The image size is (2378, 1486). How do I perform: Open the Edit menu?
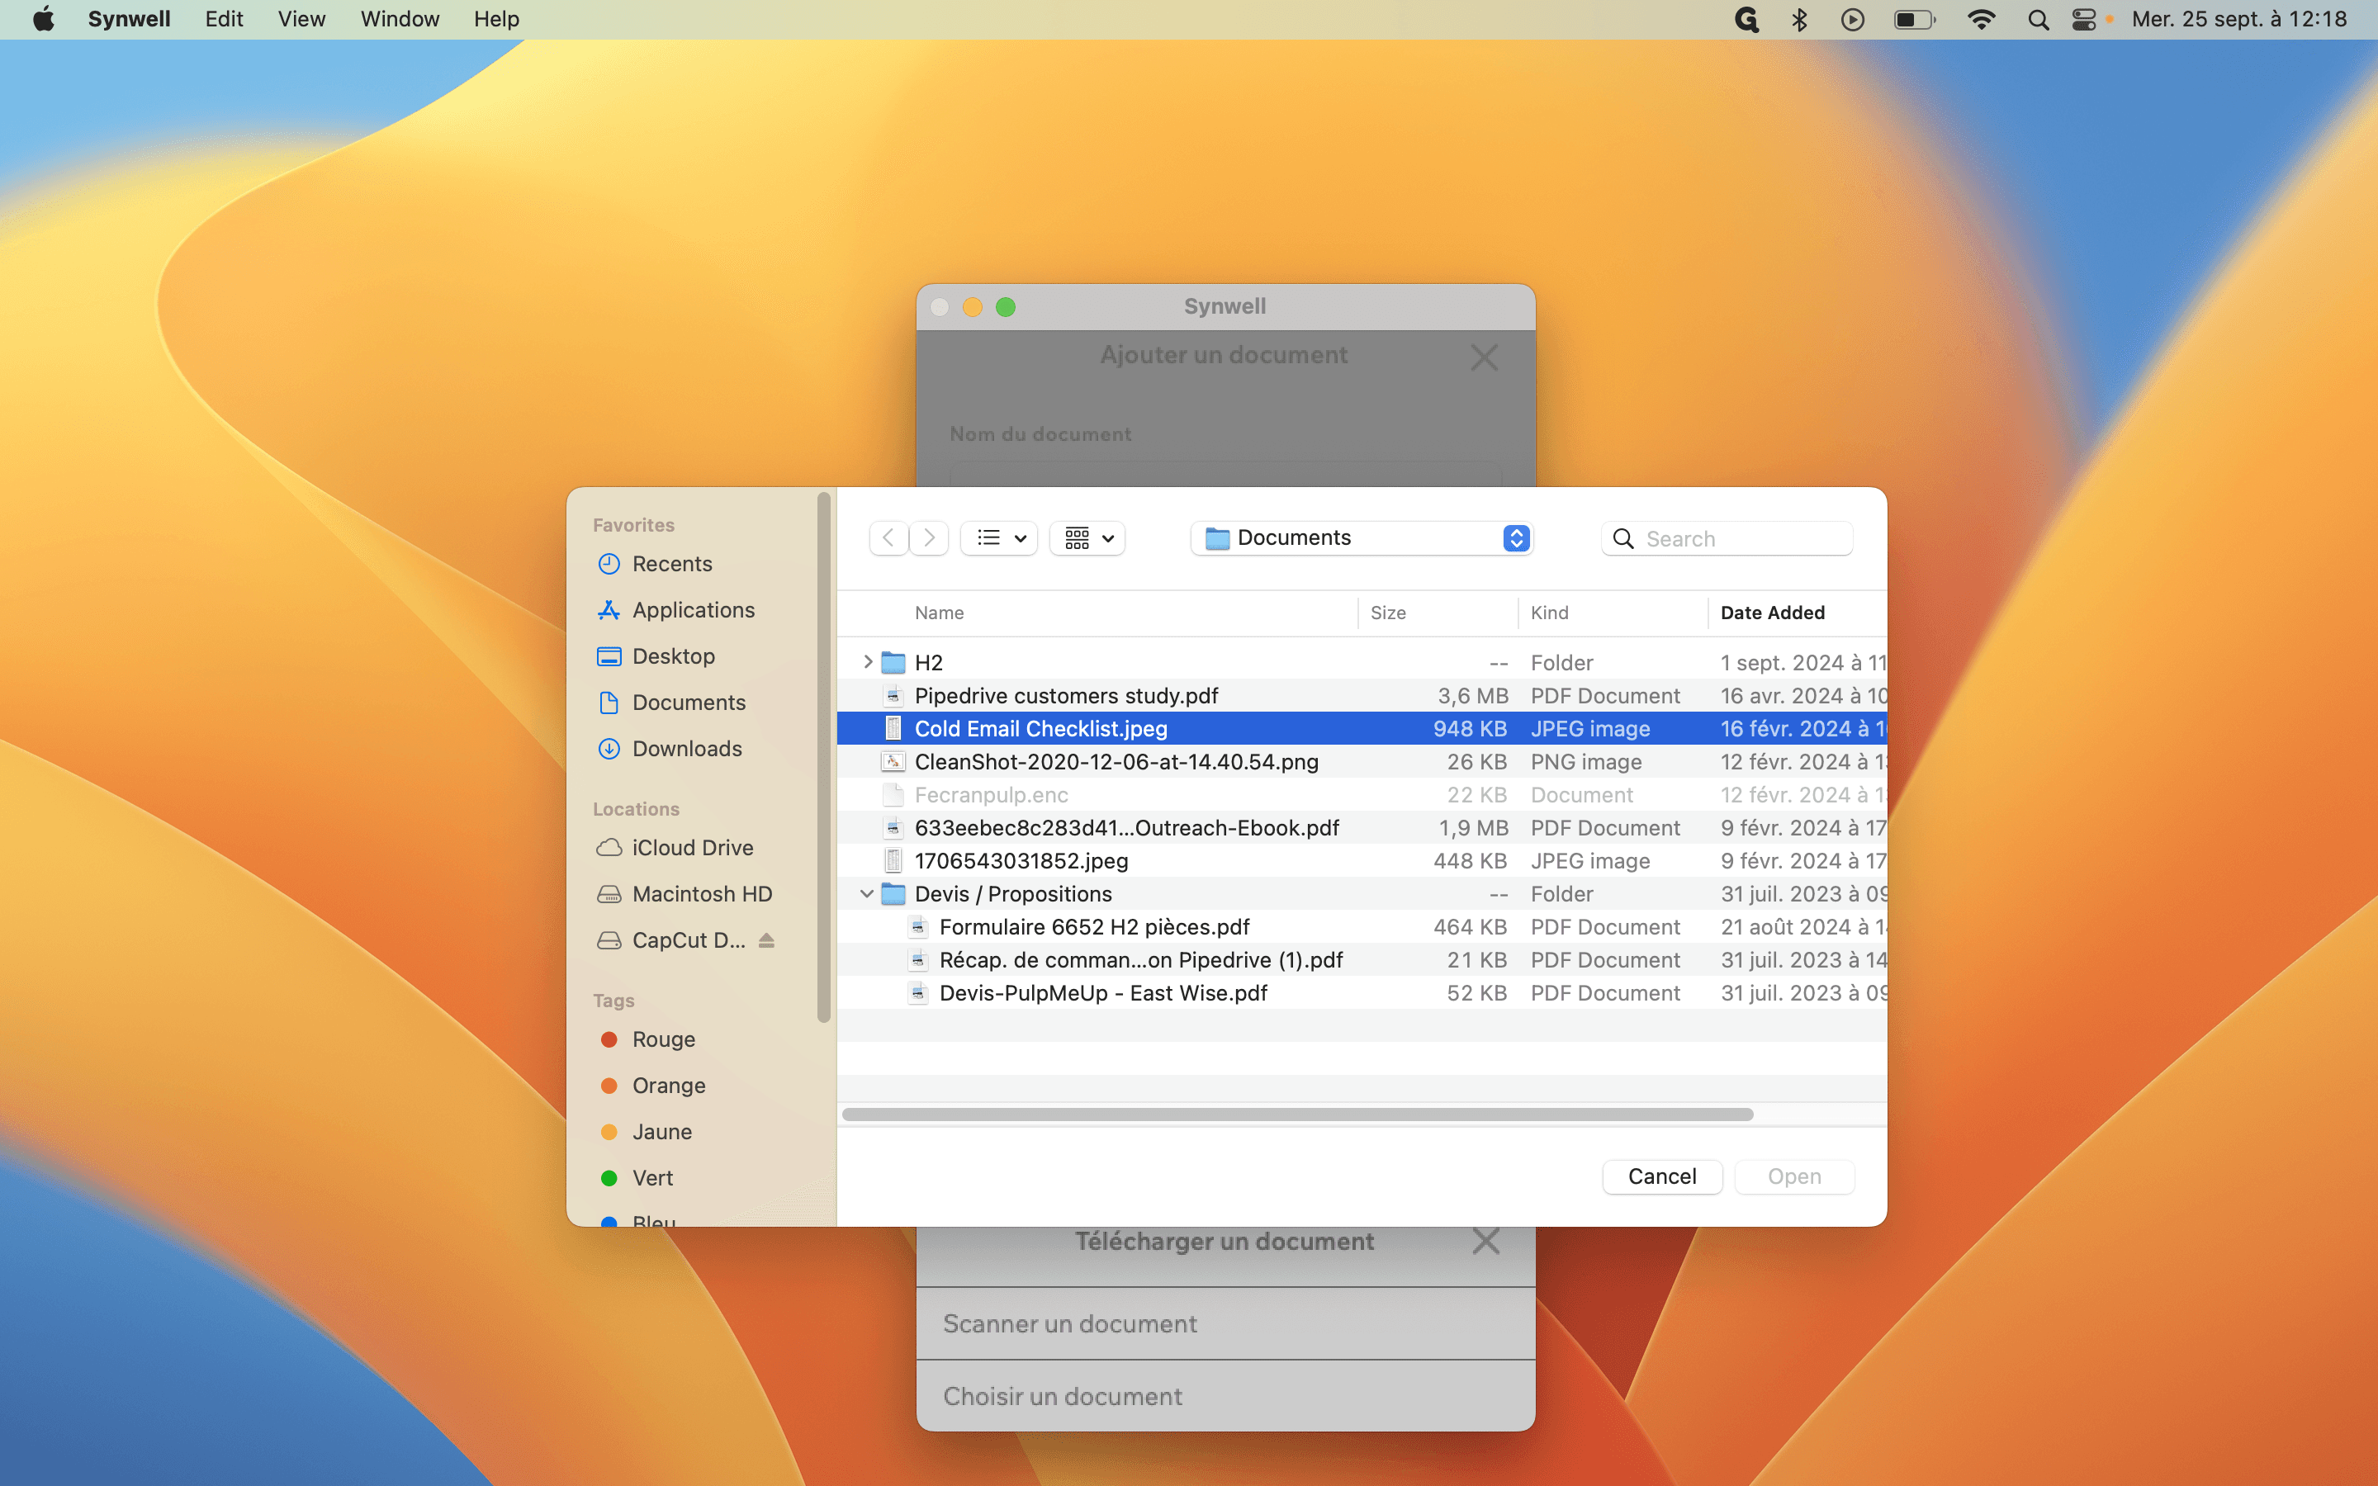point(224,19)
